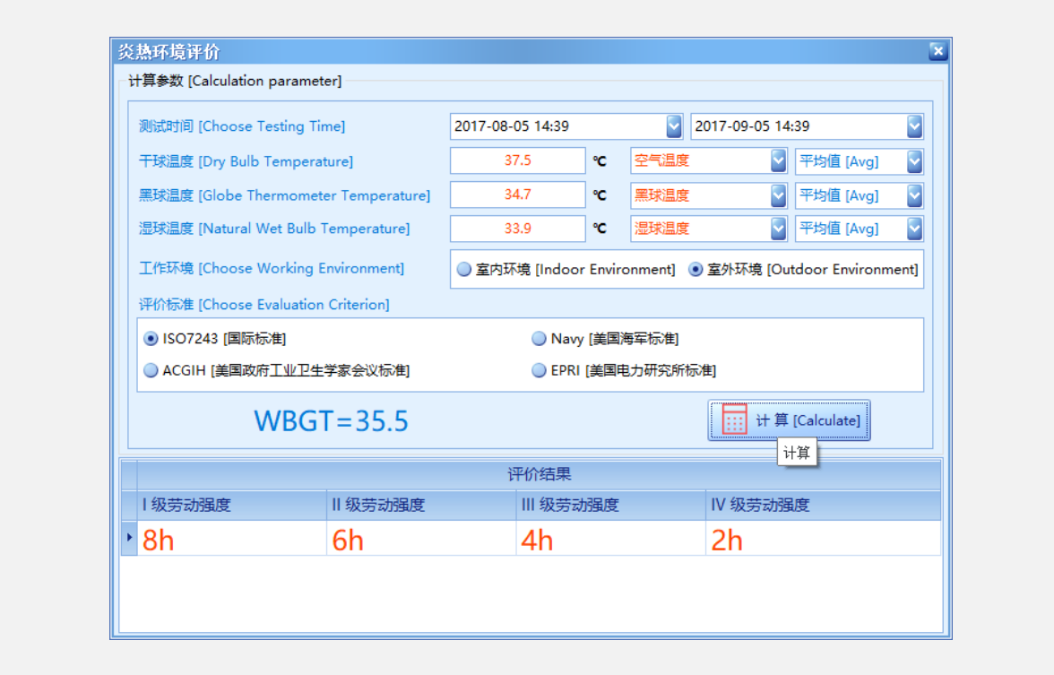The image size is (1054, 675).
Task: Choose Navy 美国海军标准 evaluation criterion
Action: click(x=539, y=339)
